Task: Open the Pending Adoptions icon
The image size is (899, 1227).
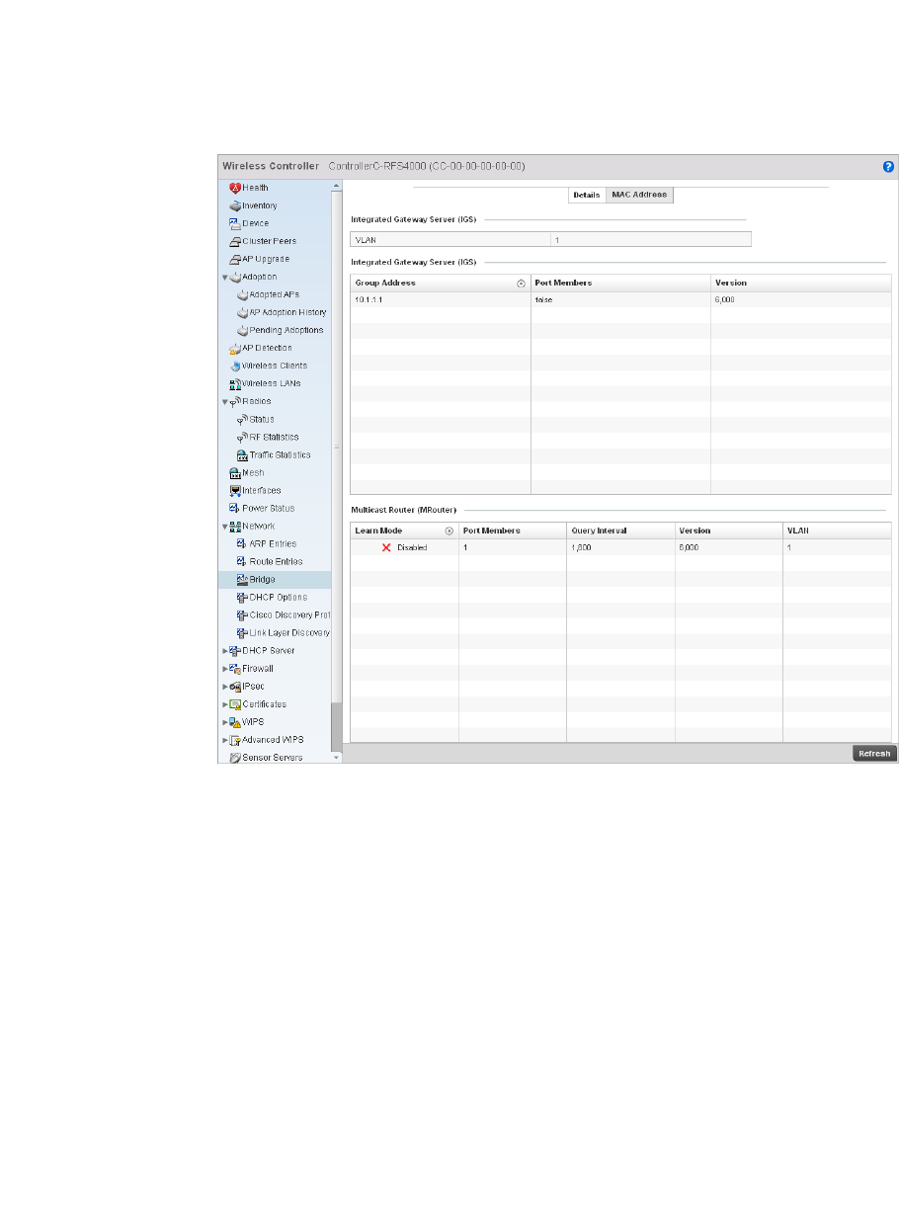Action: click(x=242, y=330)
